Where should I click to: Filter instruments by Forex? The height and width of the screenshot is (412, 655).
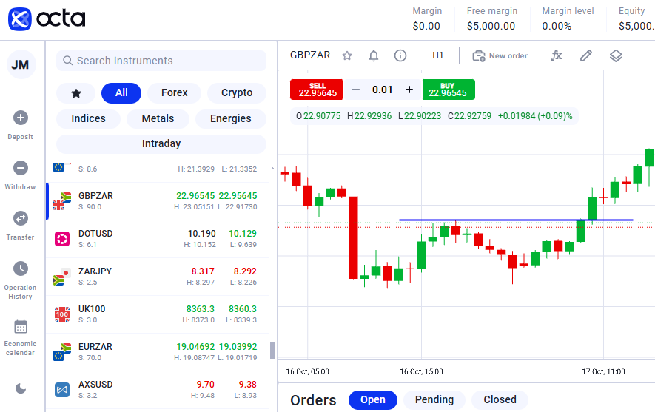click(175, 93)
